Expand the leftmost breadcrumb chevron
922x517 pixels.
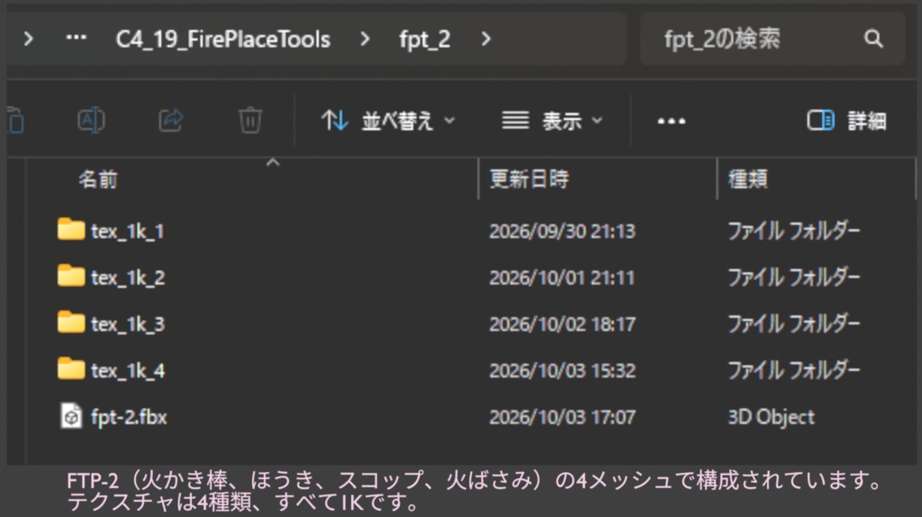[28, 39]
